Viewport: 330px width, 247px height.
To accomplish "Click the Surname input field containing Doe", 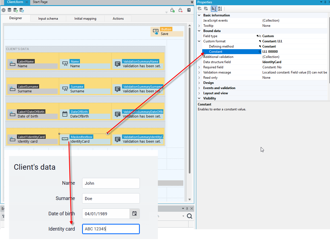I will coord(111,198).
